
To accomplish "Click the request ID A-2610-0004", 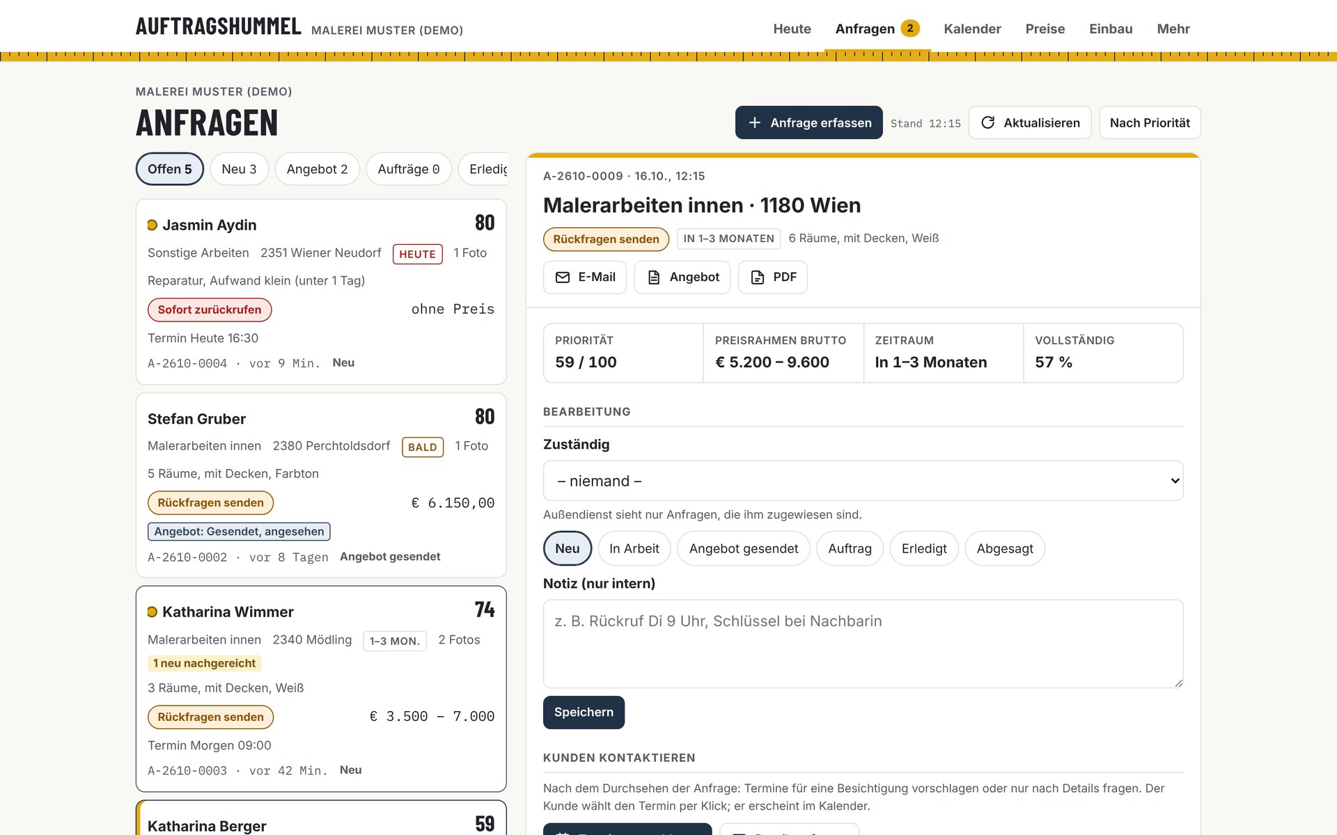I will [187, 363].
